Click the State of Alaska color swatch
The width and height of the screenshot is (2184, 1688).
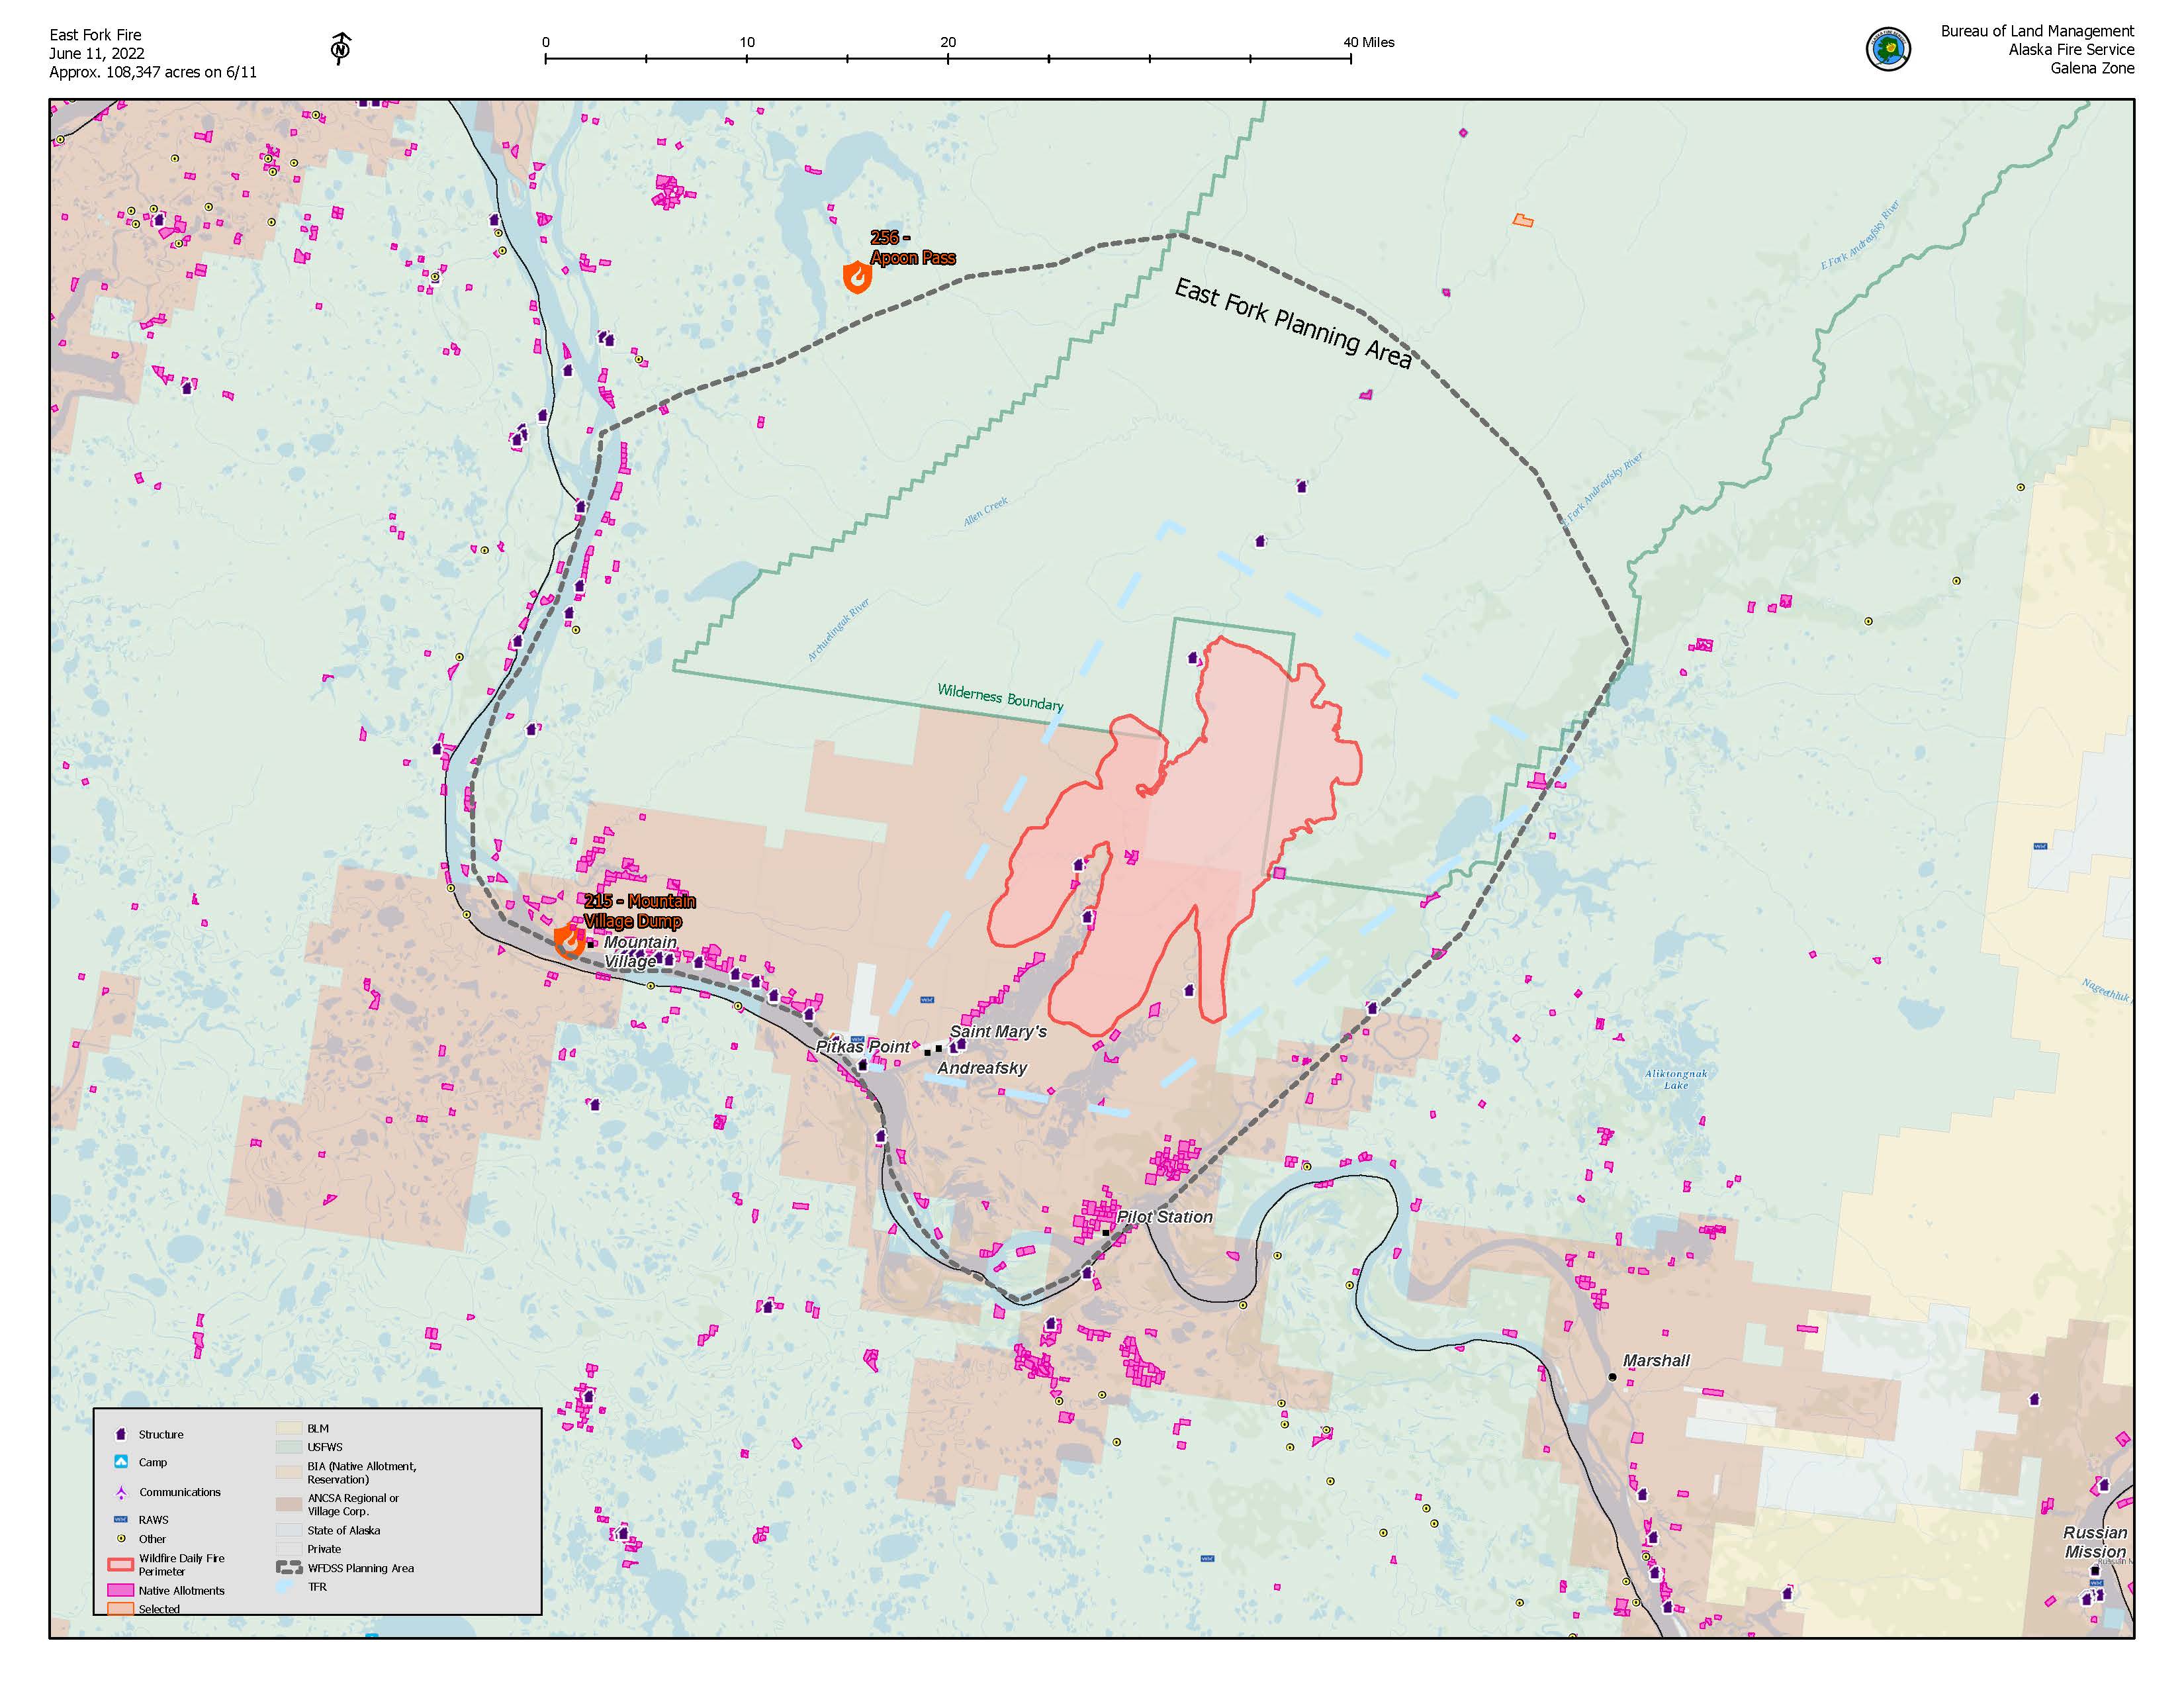289,1530
